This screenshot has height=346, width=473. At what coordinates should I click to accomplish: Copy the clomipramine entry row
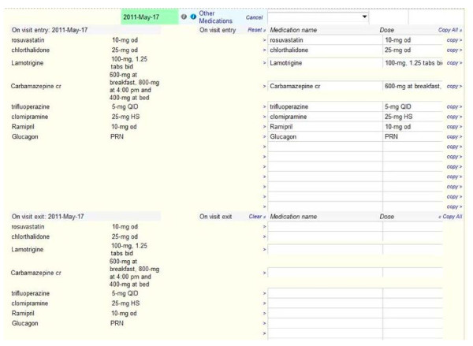[454, 117]
